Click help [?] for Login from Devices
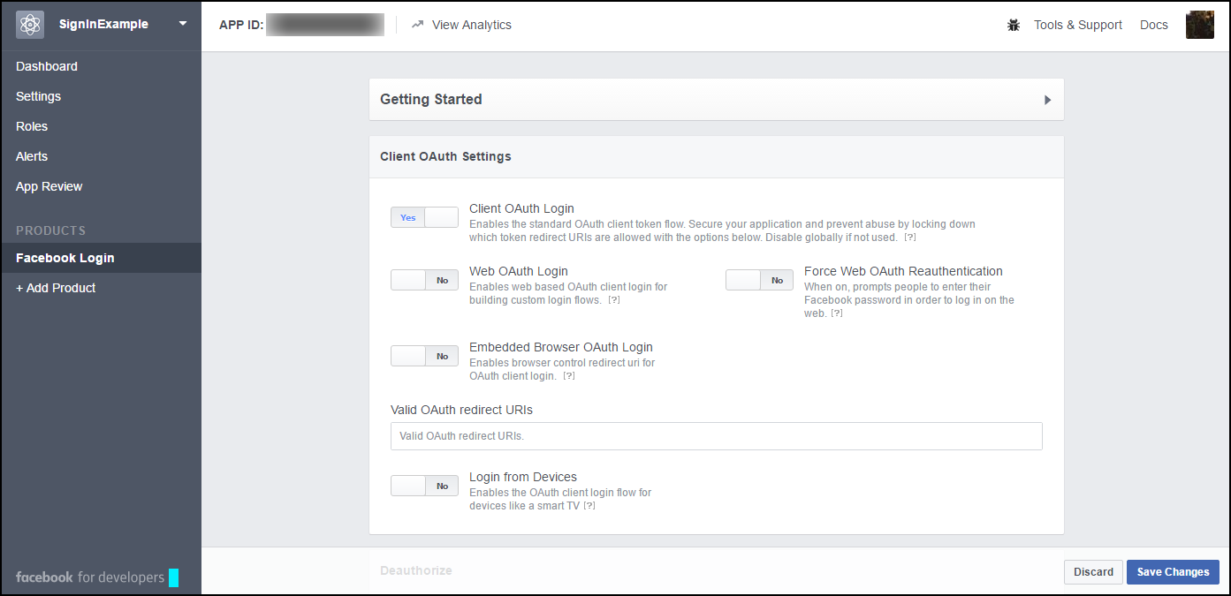 coord(589,506)
